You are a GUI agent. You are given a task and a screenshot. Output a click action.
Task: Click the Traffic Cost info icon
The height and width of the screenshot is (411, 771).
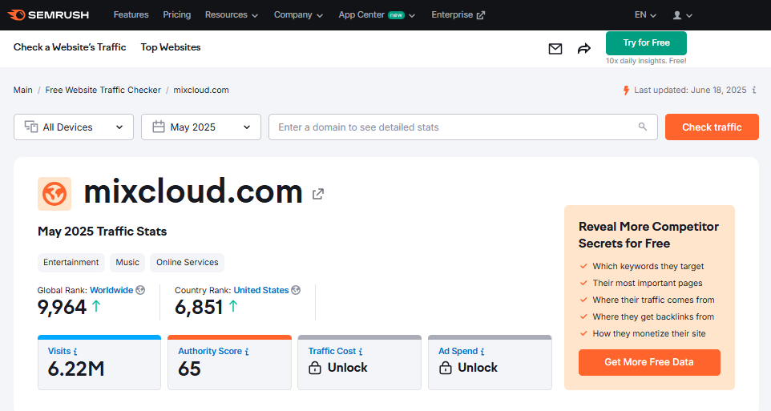(x=361, y=352)
